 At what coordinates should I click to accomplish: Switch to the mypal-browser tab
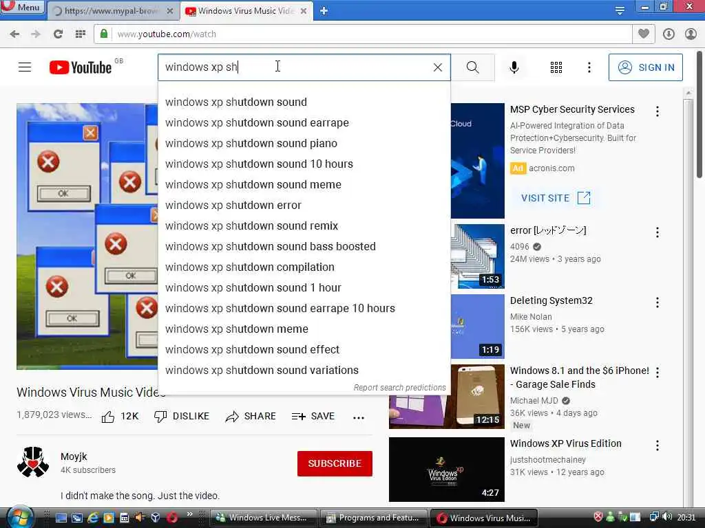pos(112,11)
